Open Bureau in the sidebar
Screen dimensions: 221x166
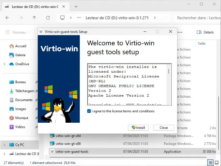[20, 82]
